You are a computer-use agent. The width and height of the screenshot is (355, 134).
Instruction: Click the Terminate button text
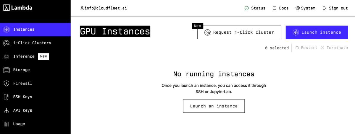pyautogui.click(x=337, y=48)
